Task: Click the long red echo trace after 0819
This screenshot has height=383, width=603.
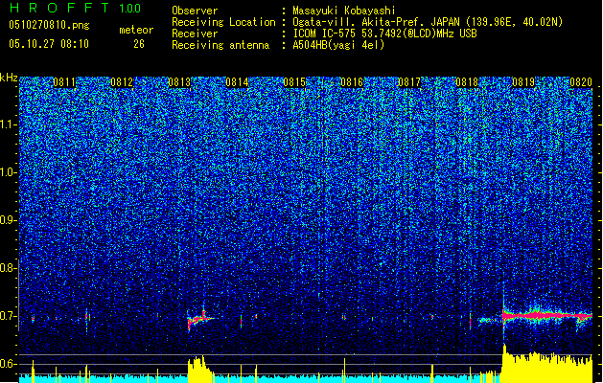Action: (547, 316)
